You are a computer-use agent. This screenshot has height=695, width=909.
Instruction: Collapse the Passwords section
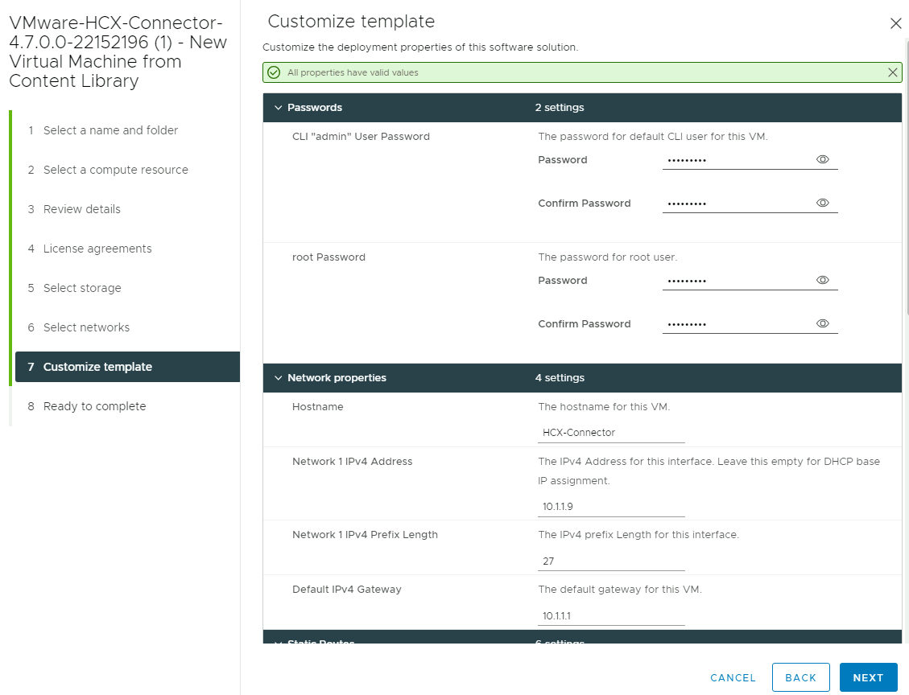278,107
